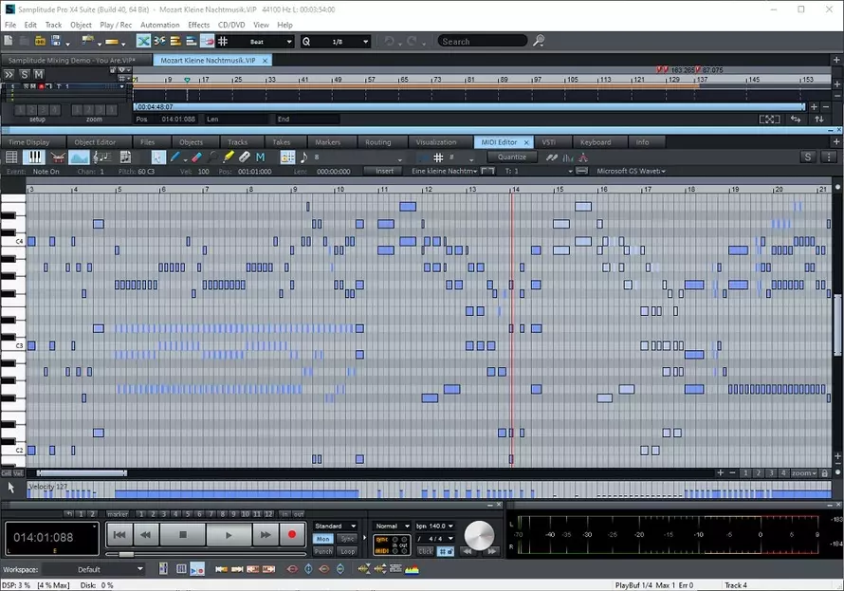Open the Microsoft GS Wavetable output dropdown
The image size is (844, 591).
tap(631, 171)
